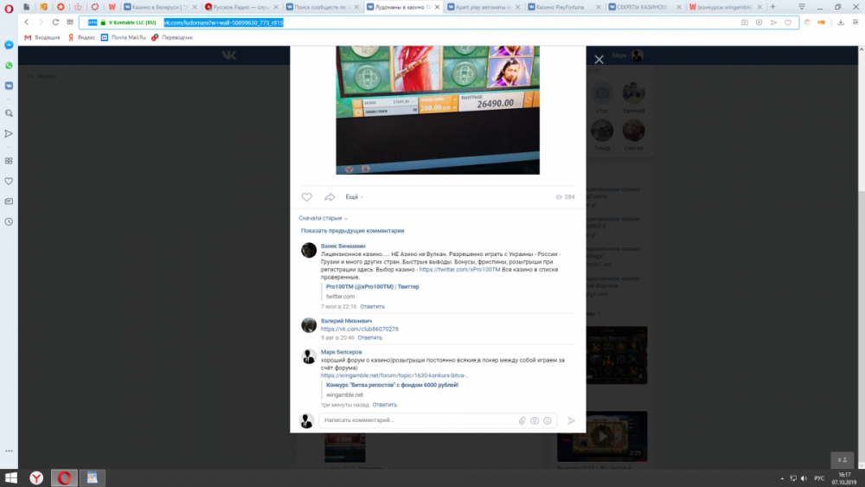Viewport: 865px width, 487px height.
Task: Open tab list menu in title bar
Action: tap(802, 7)
